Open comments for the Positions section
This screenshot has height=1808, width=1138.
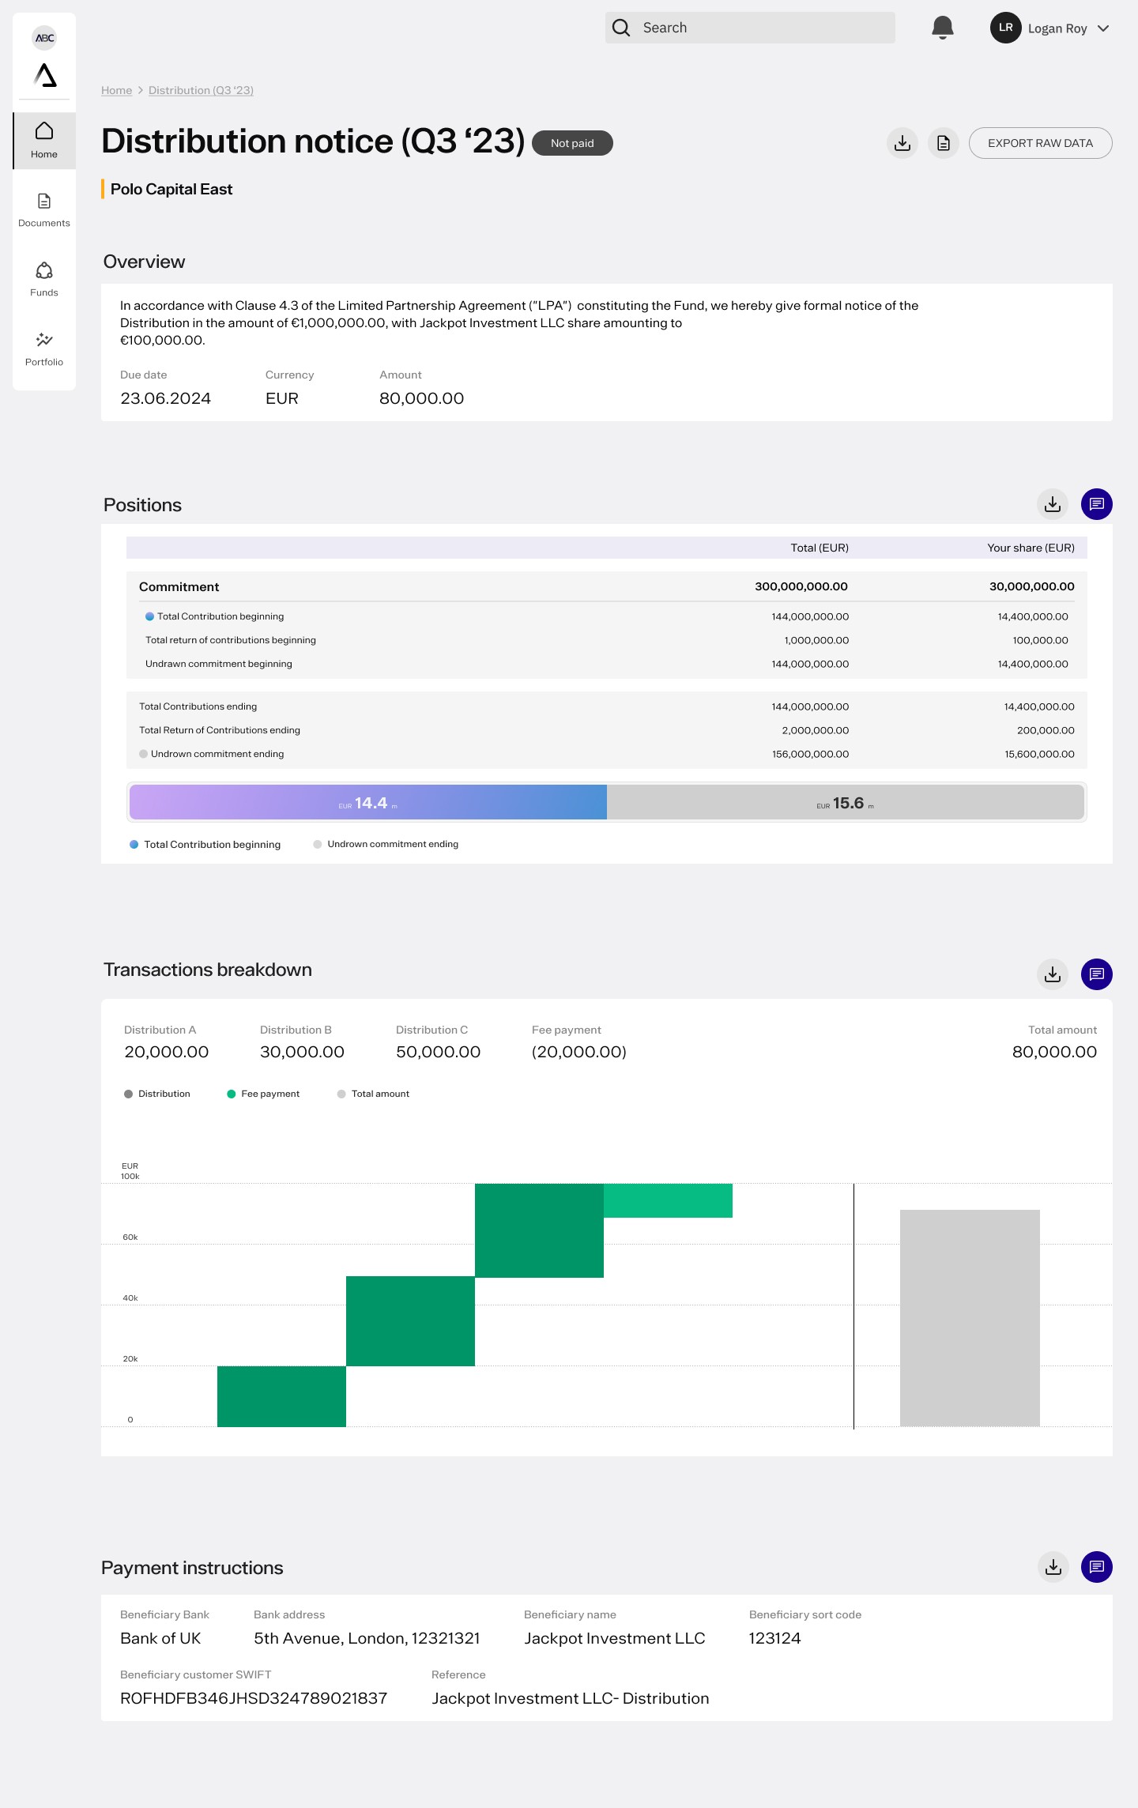coord(1097,504)
